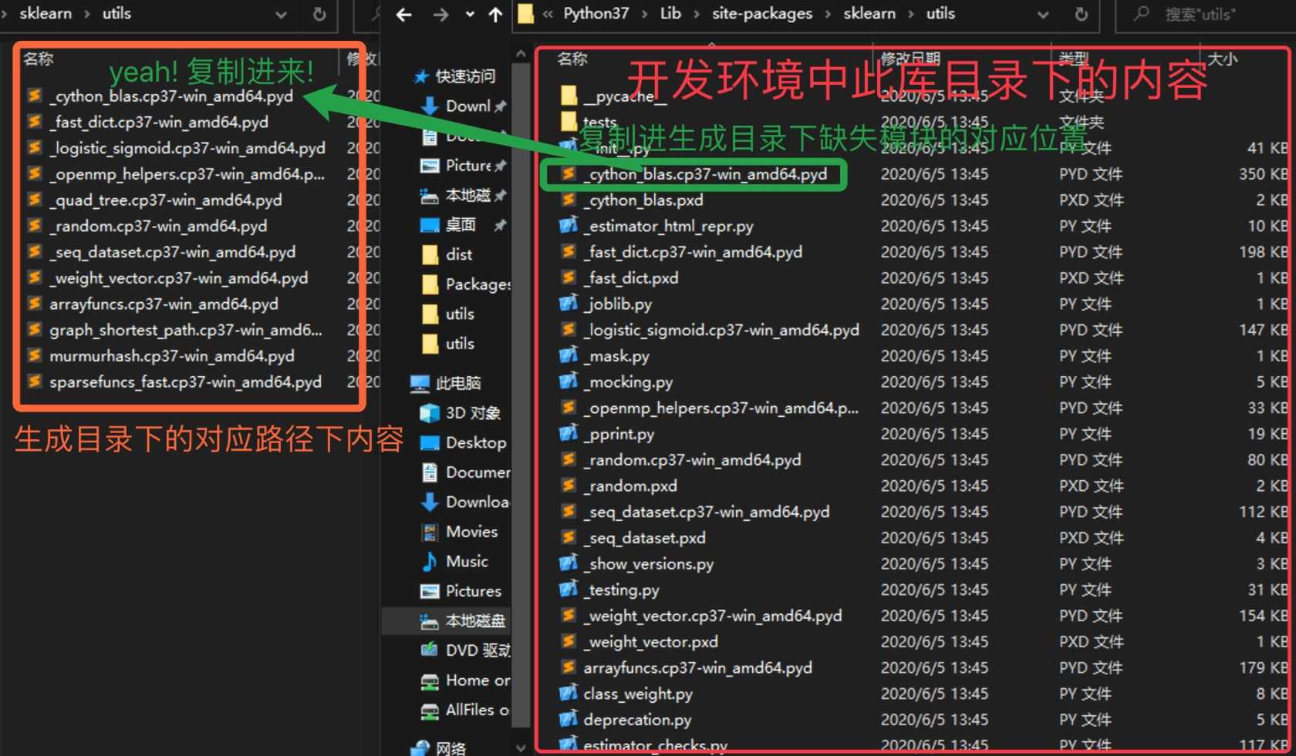Click the forward navigation arrow

click(x=440, y=14)
